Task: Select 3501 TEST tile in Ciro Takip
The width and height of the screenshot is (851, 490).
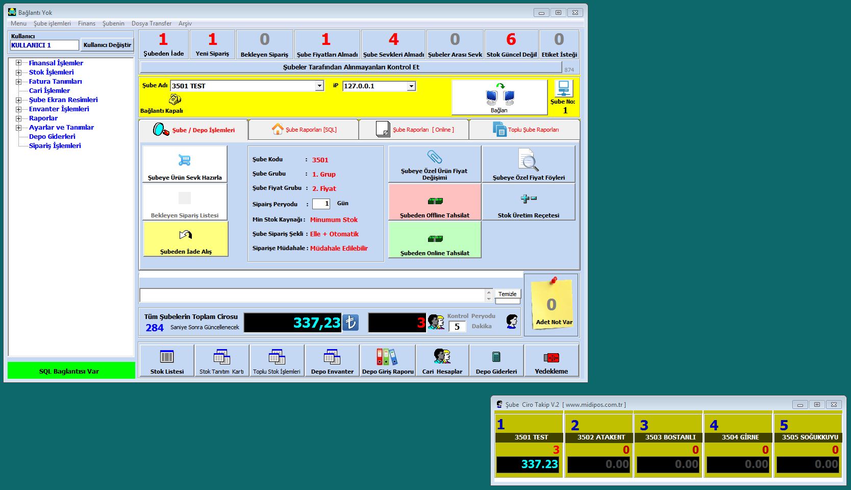Action: click(x=528, y=446)
